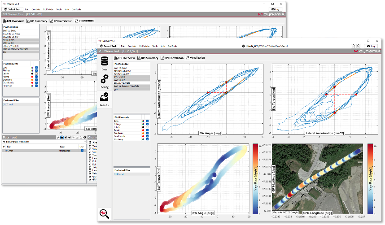Image resolution: width=385 pixels, height=225 pixels.
Task: Click SW Torque vs Lateral Acceleration plot
Action: coord(325,99)
